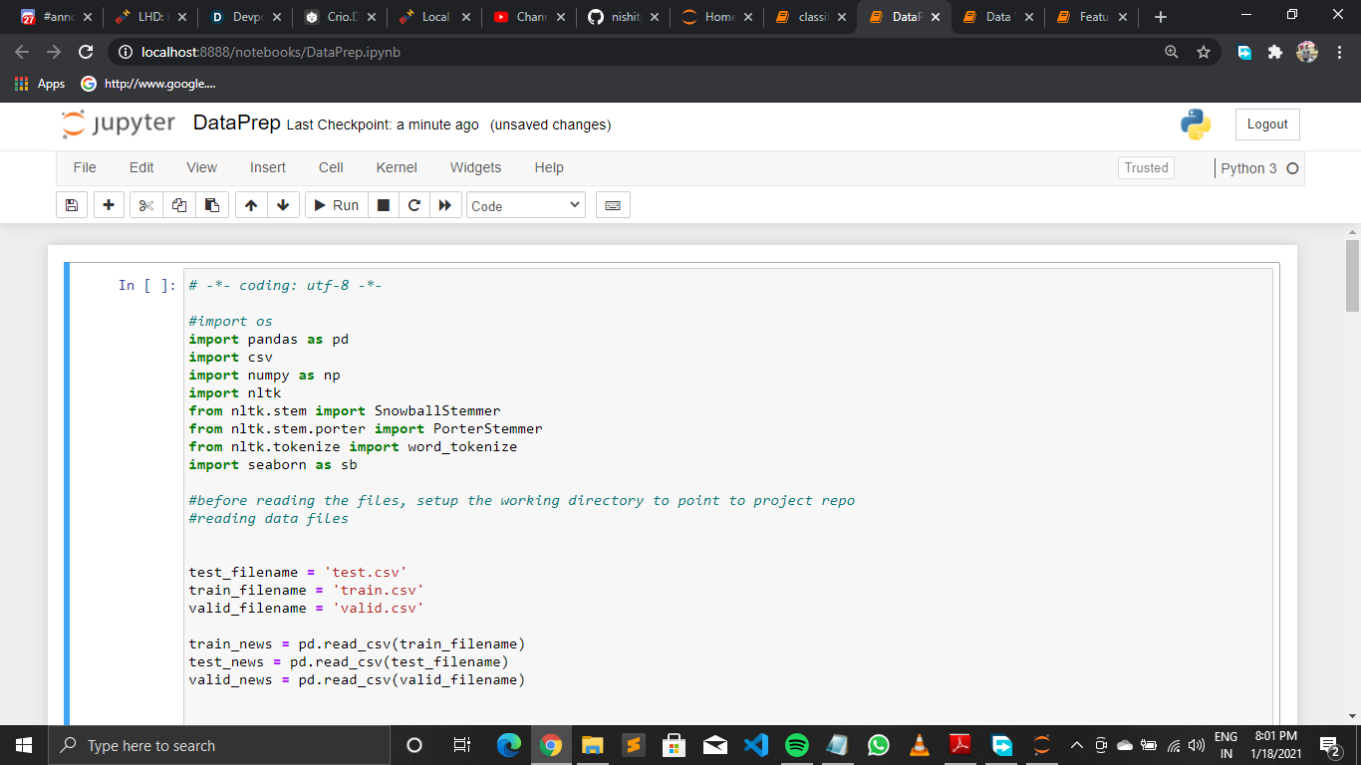Open the Edit menu
The height and width of the screenshot is (765, 1361).
[x=141, y=167]
